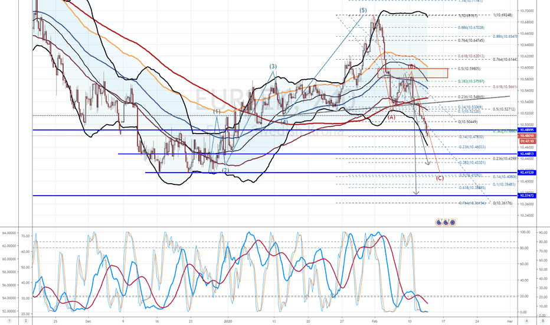Image resolution: width=550 pixels, height=325 pixels.
Task: Click the Y scale button, bottom-left corner
Action: 9,321
